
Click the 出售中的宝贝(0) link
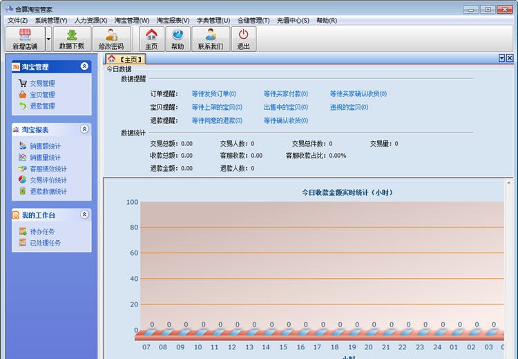(x=285, y=107)
